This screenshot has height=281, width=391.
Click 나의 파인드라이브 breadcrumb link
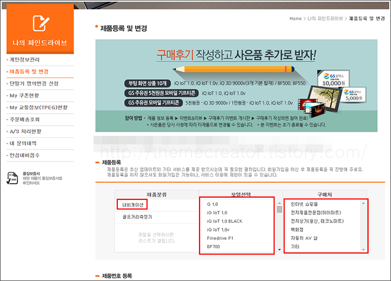pyautogui.click(x=325, y=19)
